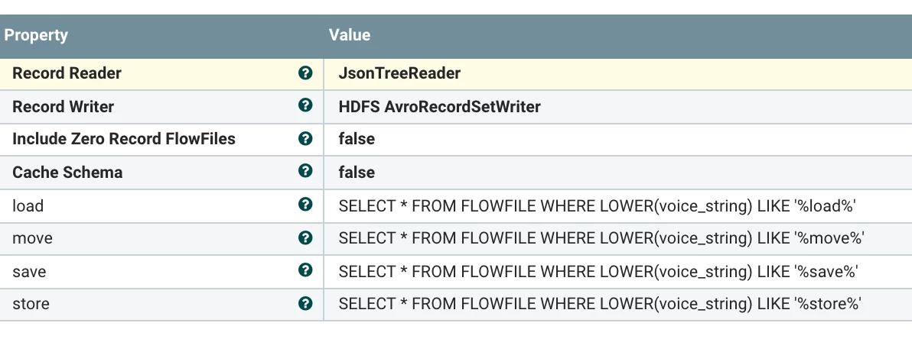Edit the SQL query containing '%save%'
The image size is (912, 339).
tap(598, 272)
